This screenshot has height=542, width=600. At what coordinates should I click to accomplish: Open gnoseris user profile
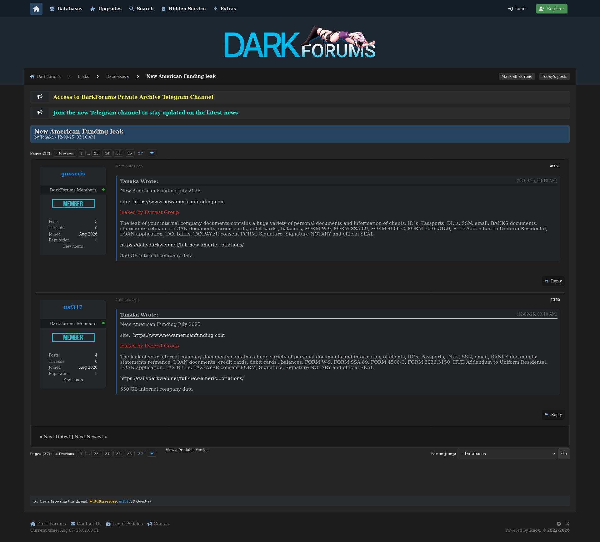tap(73, 174)
